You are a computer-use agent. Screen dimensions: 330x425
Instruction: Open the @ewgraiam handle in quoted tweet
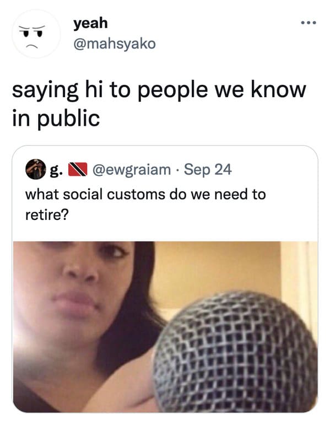132,170
